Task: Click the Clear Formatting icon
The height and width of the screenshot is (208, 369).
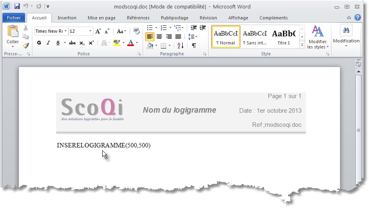Action: [136, 31]
